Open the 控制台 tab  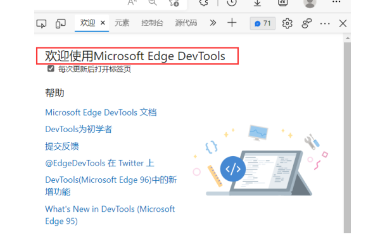(x=152, y=23)
